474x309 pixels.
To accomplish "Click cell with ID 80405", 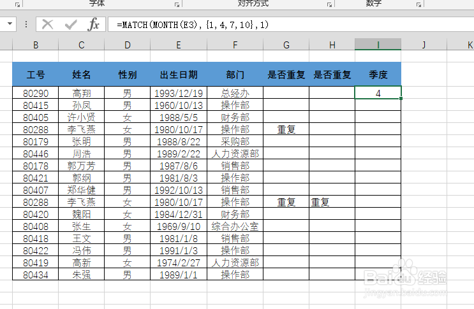I will 35,117.
